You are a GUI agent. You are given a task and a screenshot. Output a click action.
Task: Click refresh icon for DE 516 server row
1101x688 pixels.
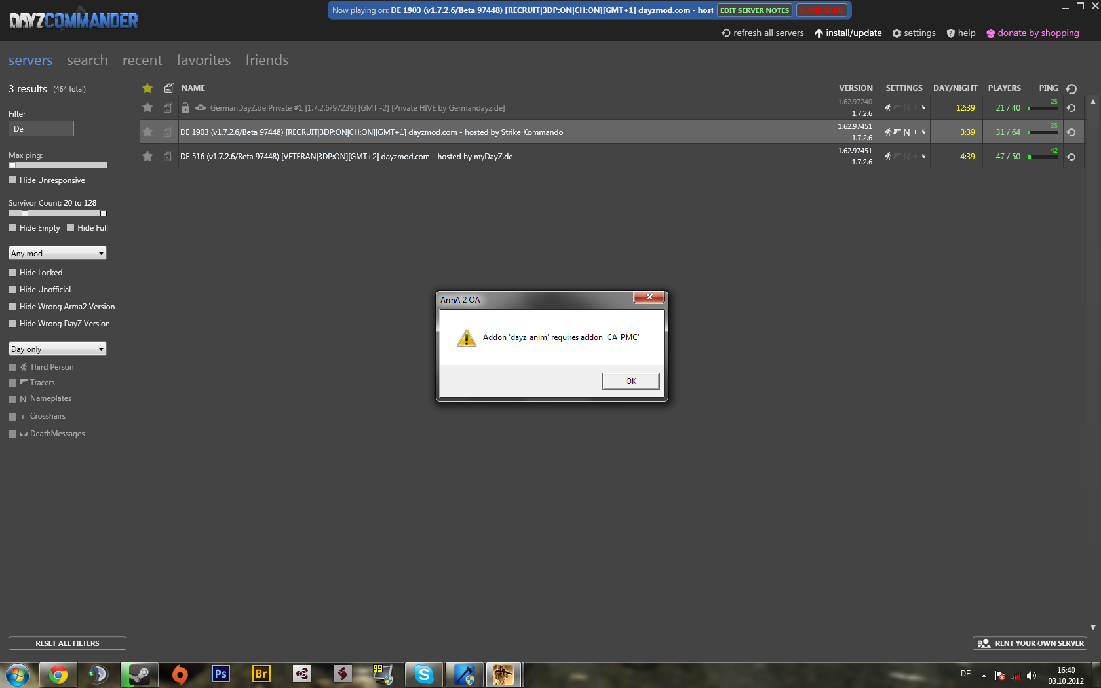[x=1071, y=157]
